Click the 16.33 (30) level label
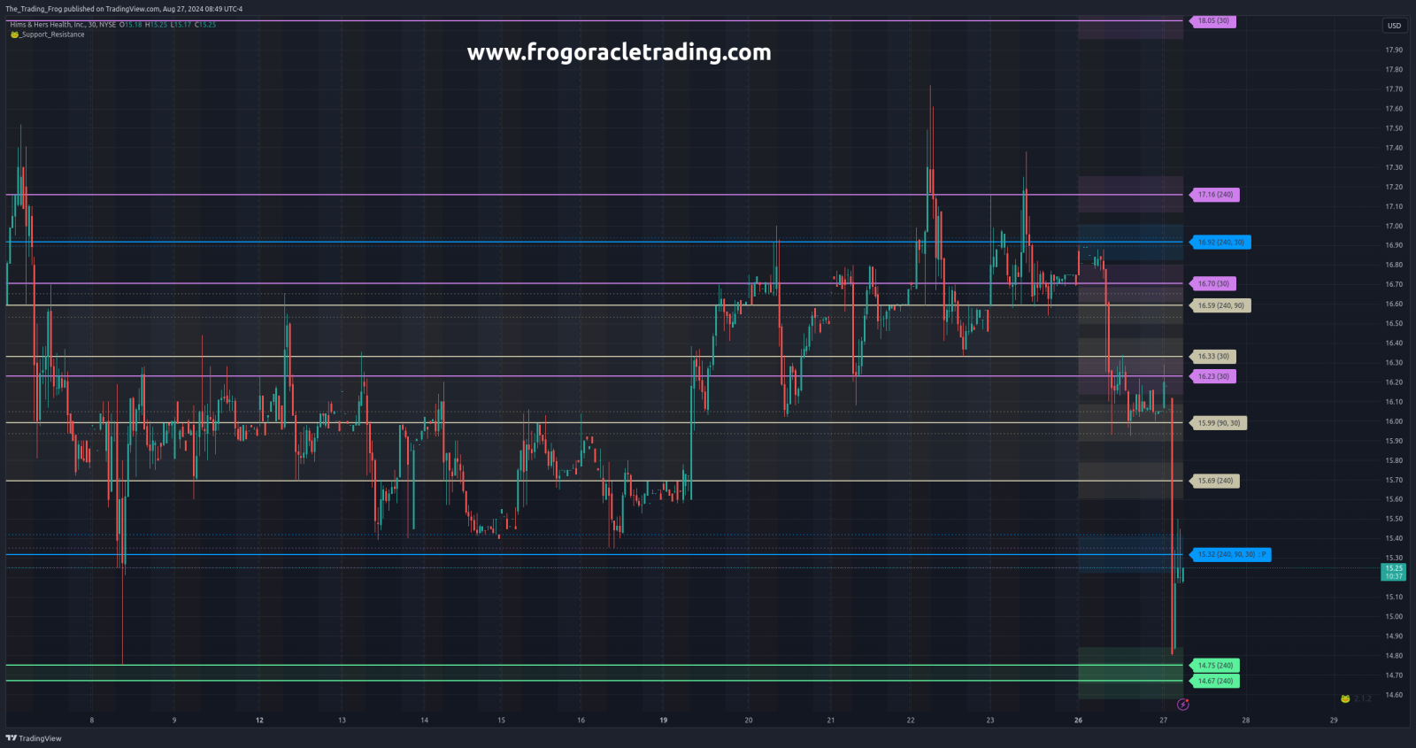Image resolution: width=1416 pixels, height=748 pixels. (x=1213, y=357)
